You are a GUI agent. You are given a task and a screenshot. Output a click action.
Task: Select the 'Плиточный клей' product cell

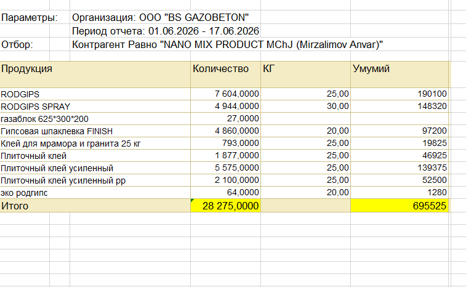[95, 156]
